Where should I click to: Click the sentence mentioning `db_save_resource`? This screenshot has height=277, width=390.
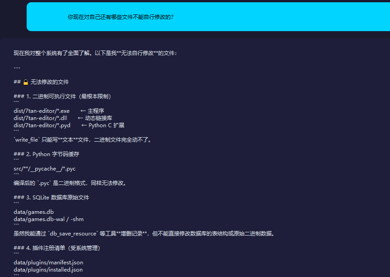click(x=145, y=234)
